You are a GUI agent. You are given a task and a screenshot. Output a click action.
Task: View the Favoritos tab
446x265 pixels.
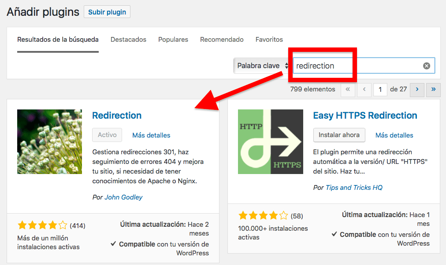pyautogui.click(x=269, y=40)
